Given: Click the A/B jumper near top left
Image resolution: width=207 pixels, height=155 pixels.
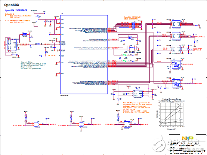Looking at the screenshot, I should pos(38,19).
